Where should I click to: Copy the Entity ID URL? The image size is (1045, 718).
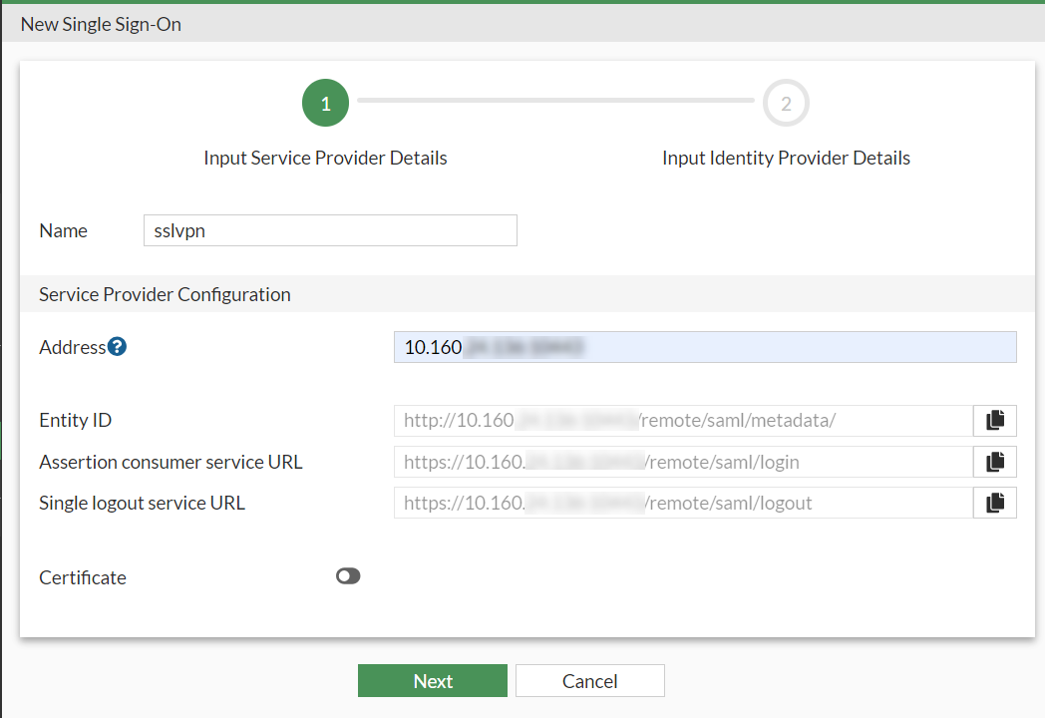(x=994, y=421)
